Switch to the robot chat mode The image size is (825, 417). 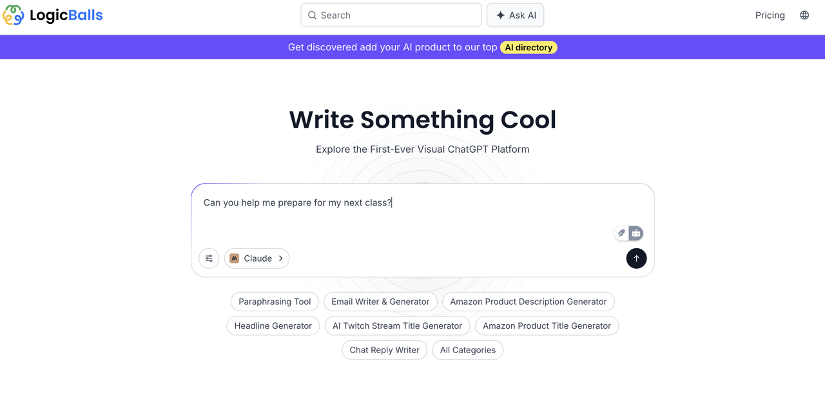636,233
